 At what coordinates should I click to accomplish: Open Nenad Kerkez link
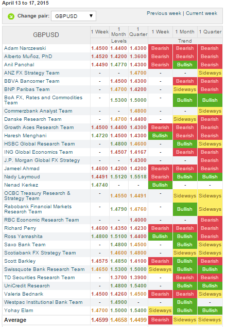click(21, 185)
